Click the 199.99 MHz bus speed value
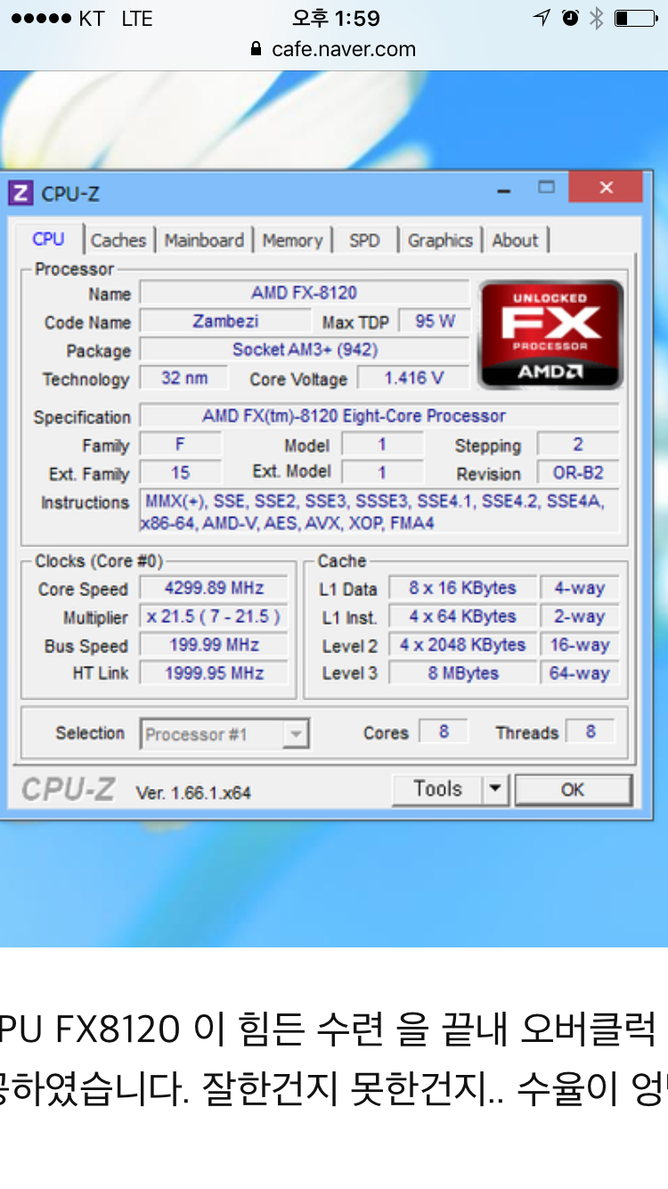The height and width of the screenshot is (1189, 668). pyautogui.click(x=214, y=645)
